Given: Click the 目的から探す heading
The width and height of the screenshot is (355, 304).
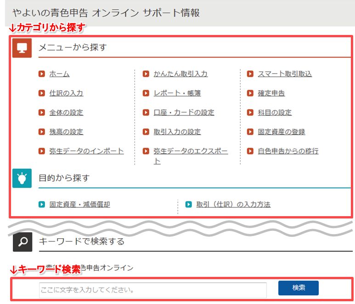Looking at the screenshot, I should 64,178.
